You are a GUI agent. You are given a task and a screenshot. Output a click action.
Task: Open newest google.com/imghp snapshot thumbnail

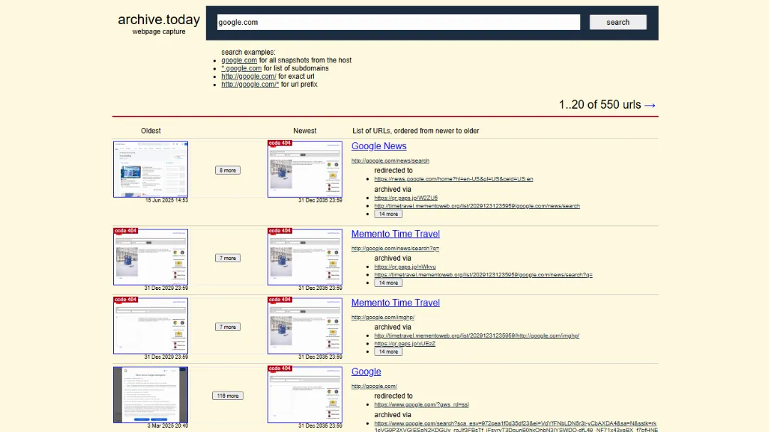(x=305, y=325)
